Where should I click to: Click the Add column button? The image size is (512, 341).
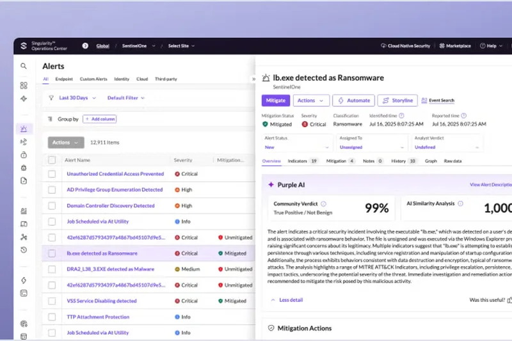point(99,119)
